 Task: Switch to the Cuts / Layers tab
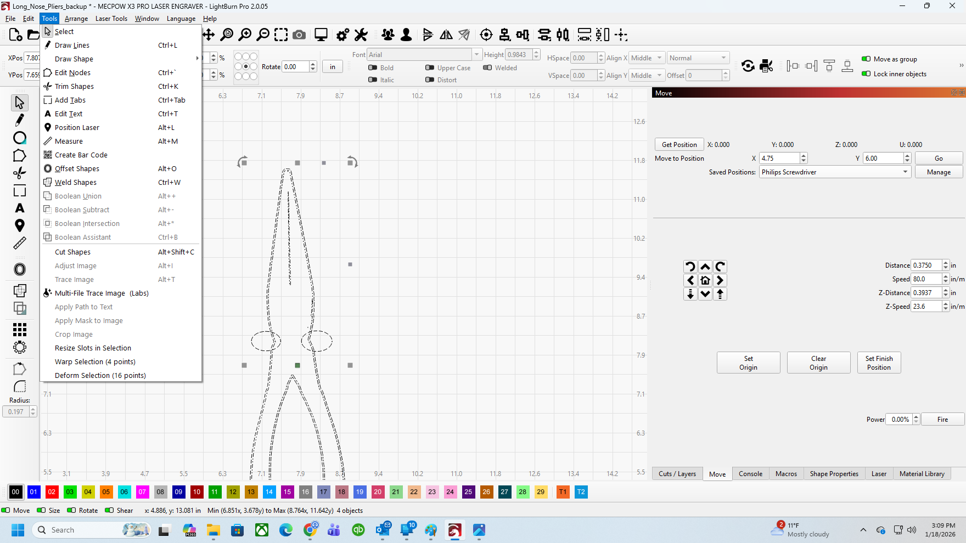(x=677, y=474)
